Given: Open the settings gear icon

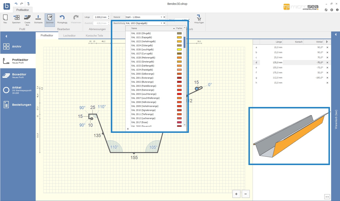Looking at the screenshot, I should pyautogui.click(x=332, y=10).
